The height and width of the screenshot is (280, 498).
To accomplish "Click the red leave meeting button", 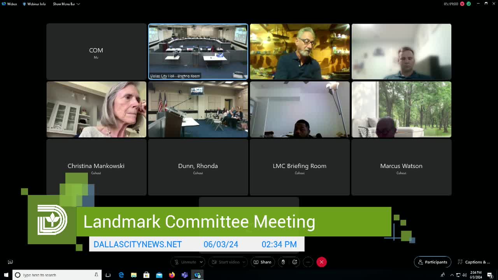I will click(x=321, y=262).
